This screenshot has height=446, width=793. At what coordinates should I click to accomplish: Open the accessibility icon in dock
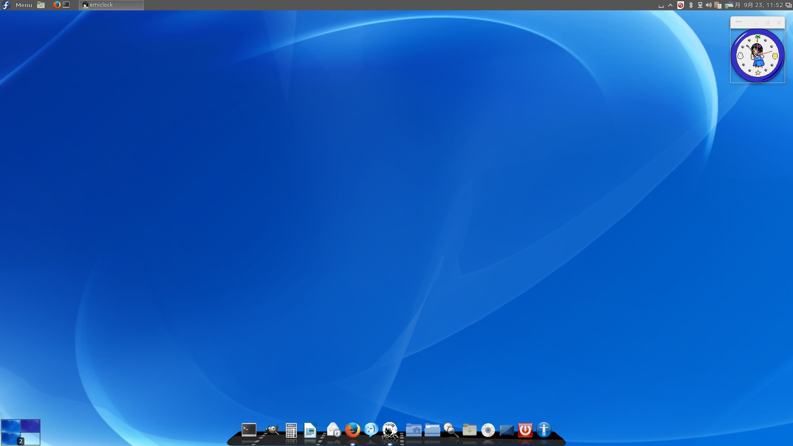(x=544, y=430)
